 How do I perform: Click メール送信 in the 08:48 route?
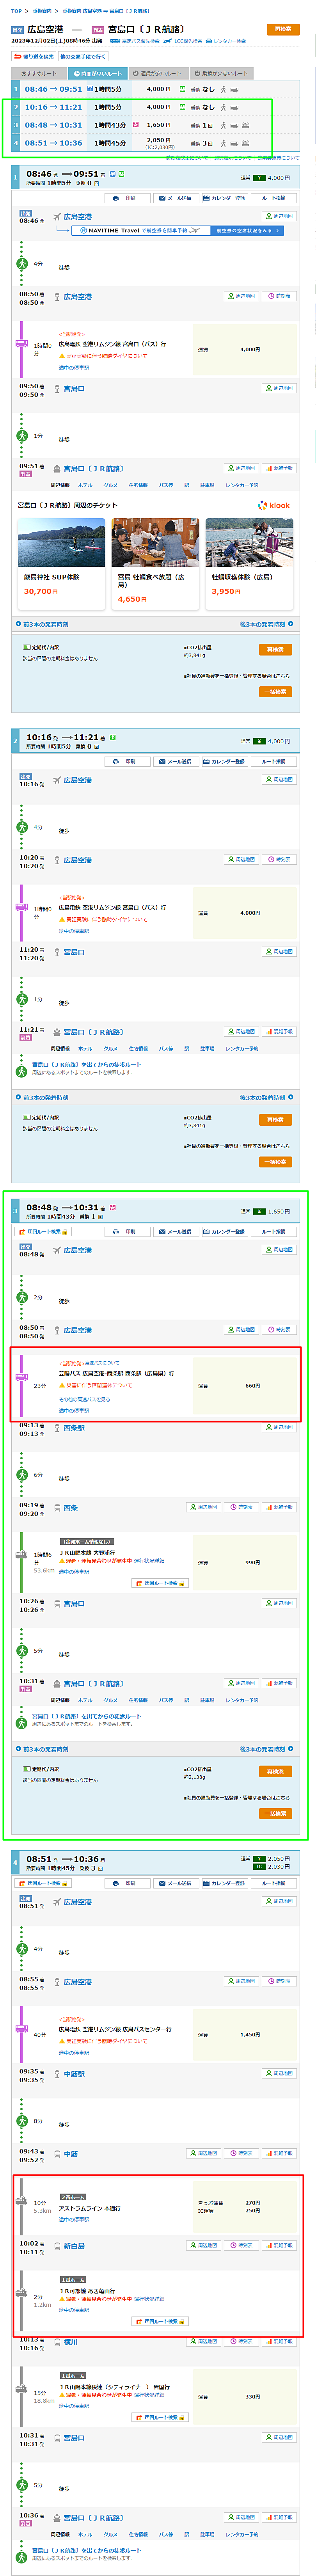(x=175, y=1231)
